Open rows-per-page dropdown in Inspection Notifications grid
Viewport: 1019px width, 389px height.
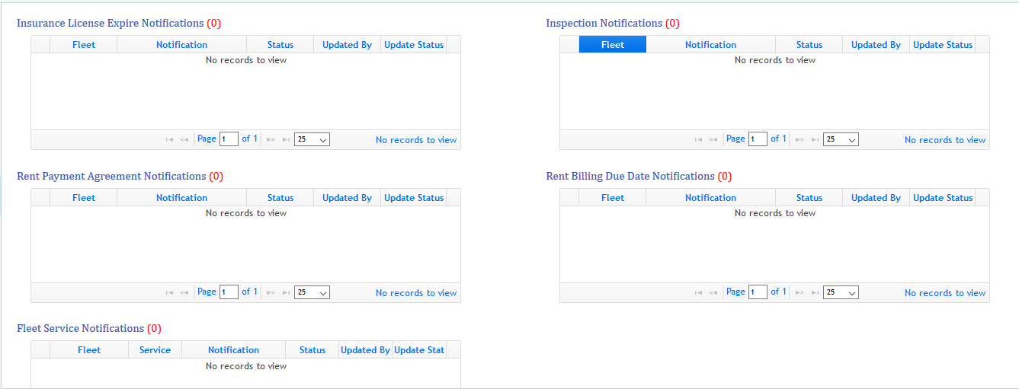[841, 140]
